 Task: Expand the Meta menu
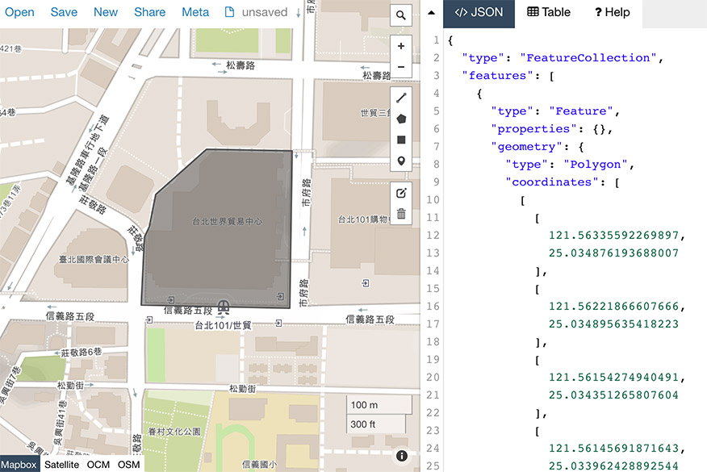[195, 12]
